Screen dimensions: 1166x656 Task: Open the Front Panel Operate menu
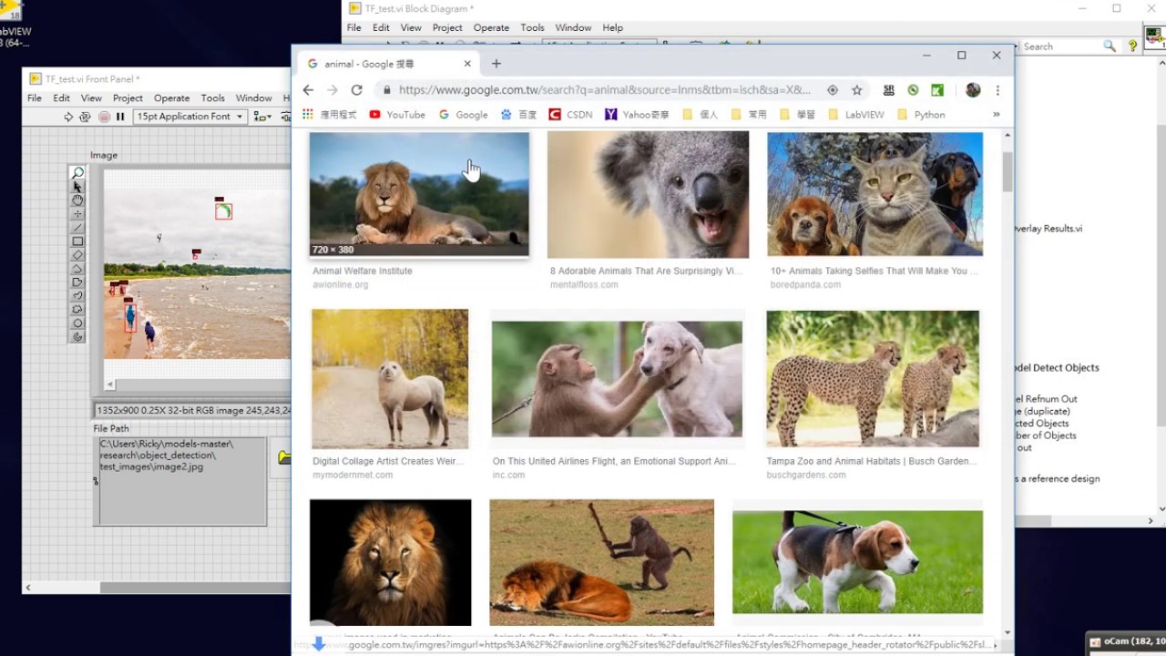tap(171, 97)
